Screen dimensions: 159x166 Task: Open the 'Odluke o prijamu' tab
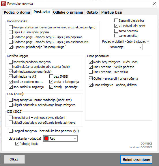point(68,12)
